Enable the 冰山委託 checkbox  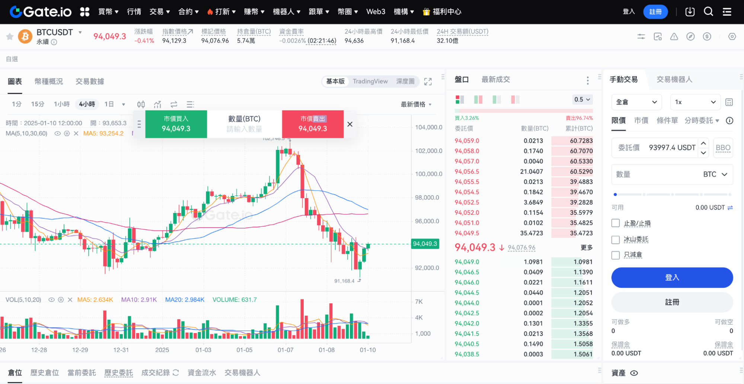point(615,239)
